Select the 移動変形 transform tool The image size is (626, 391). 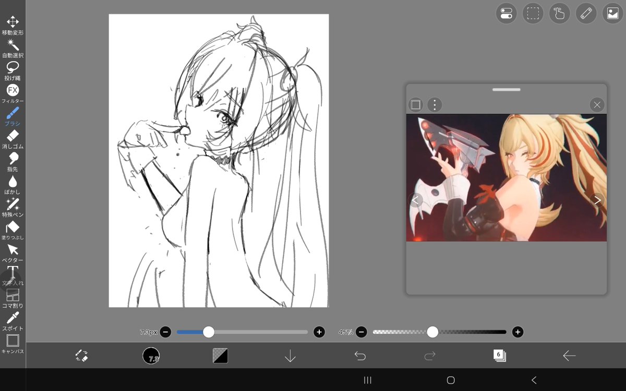13,25
